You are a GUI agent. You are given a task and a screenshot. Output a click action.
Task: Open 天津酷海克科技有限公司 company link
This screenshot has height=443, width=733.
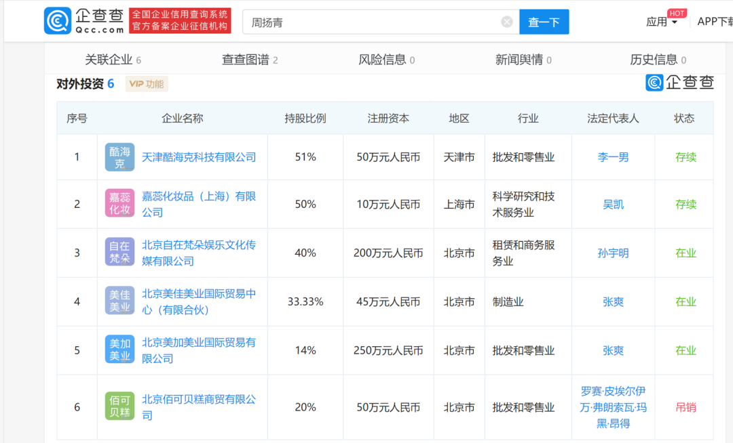coord(199,157)
